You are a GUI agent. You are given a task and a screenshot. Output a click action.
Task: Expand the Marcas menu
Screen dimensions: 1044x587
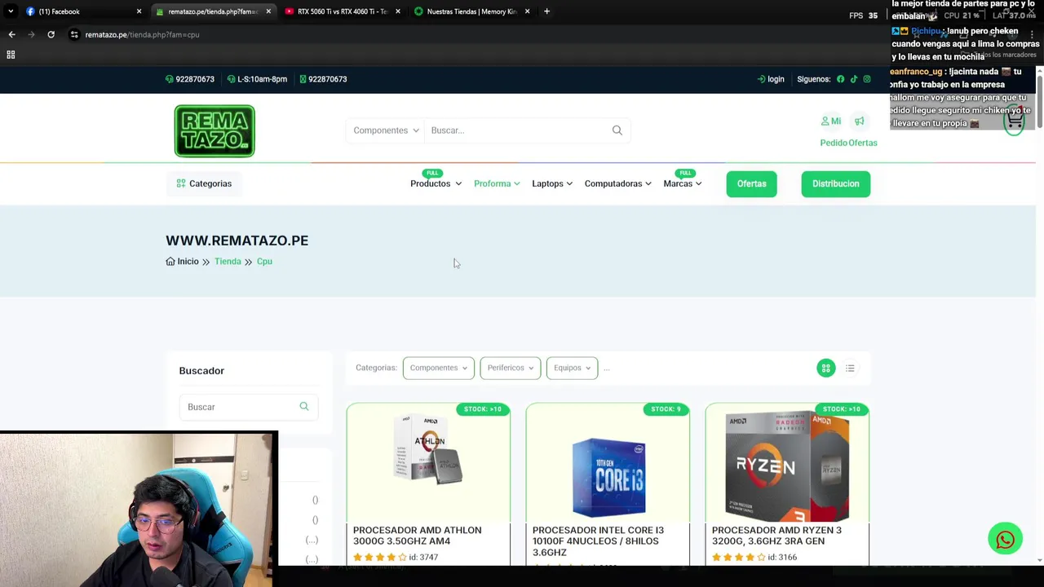(683, 183)
